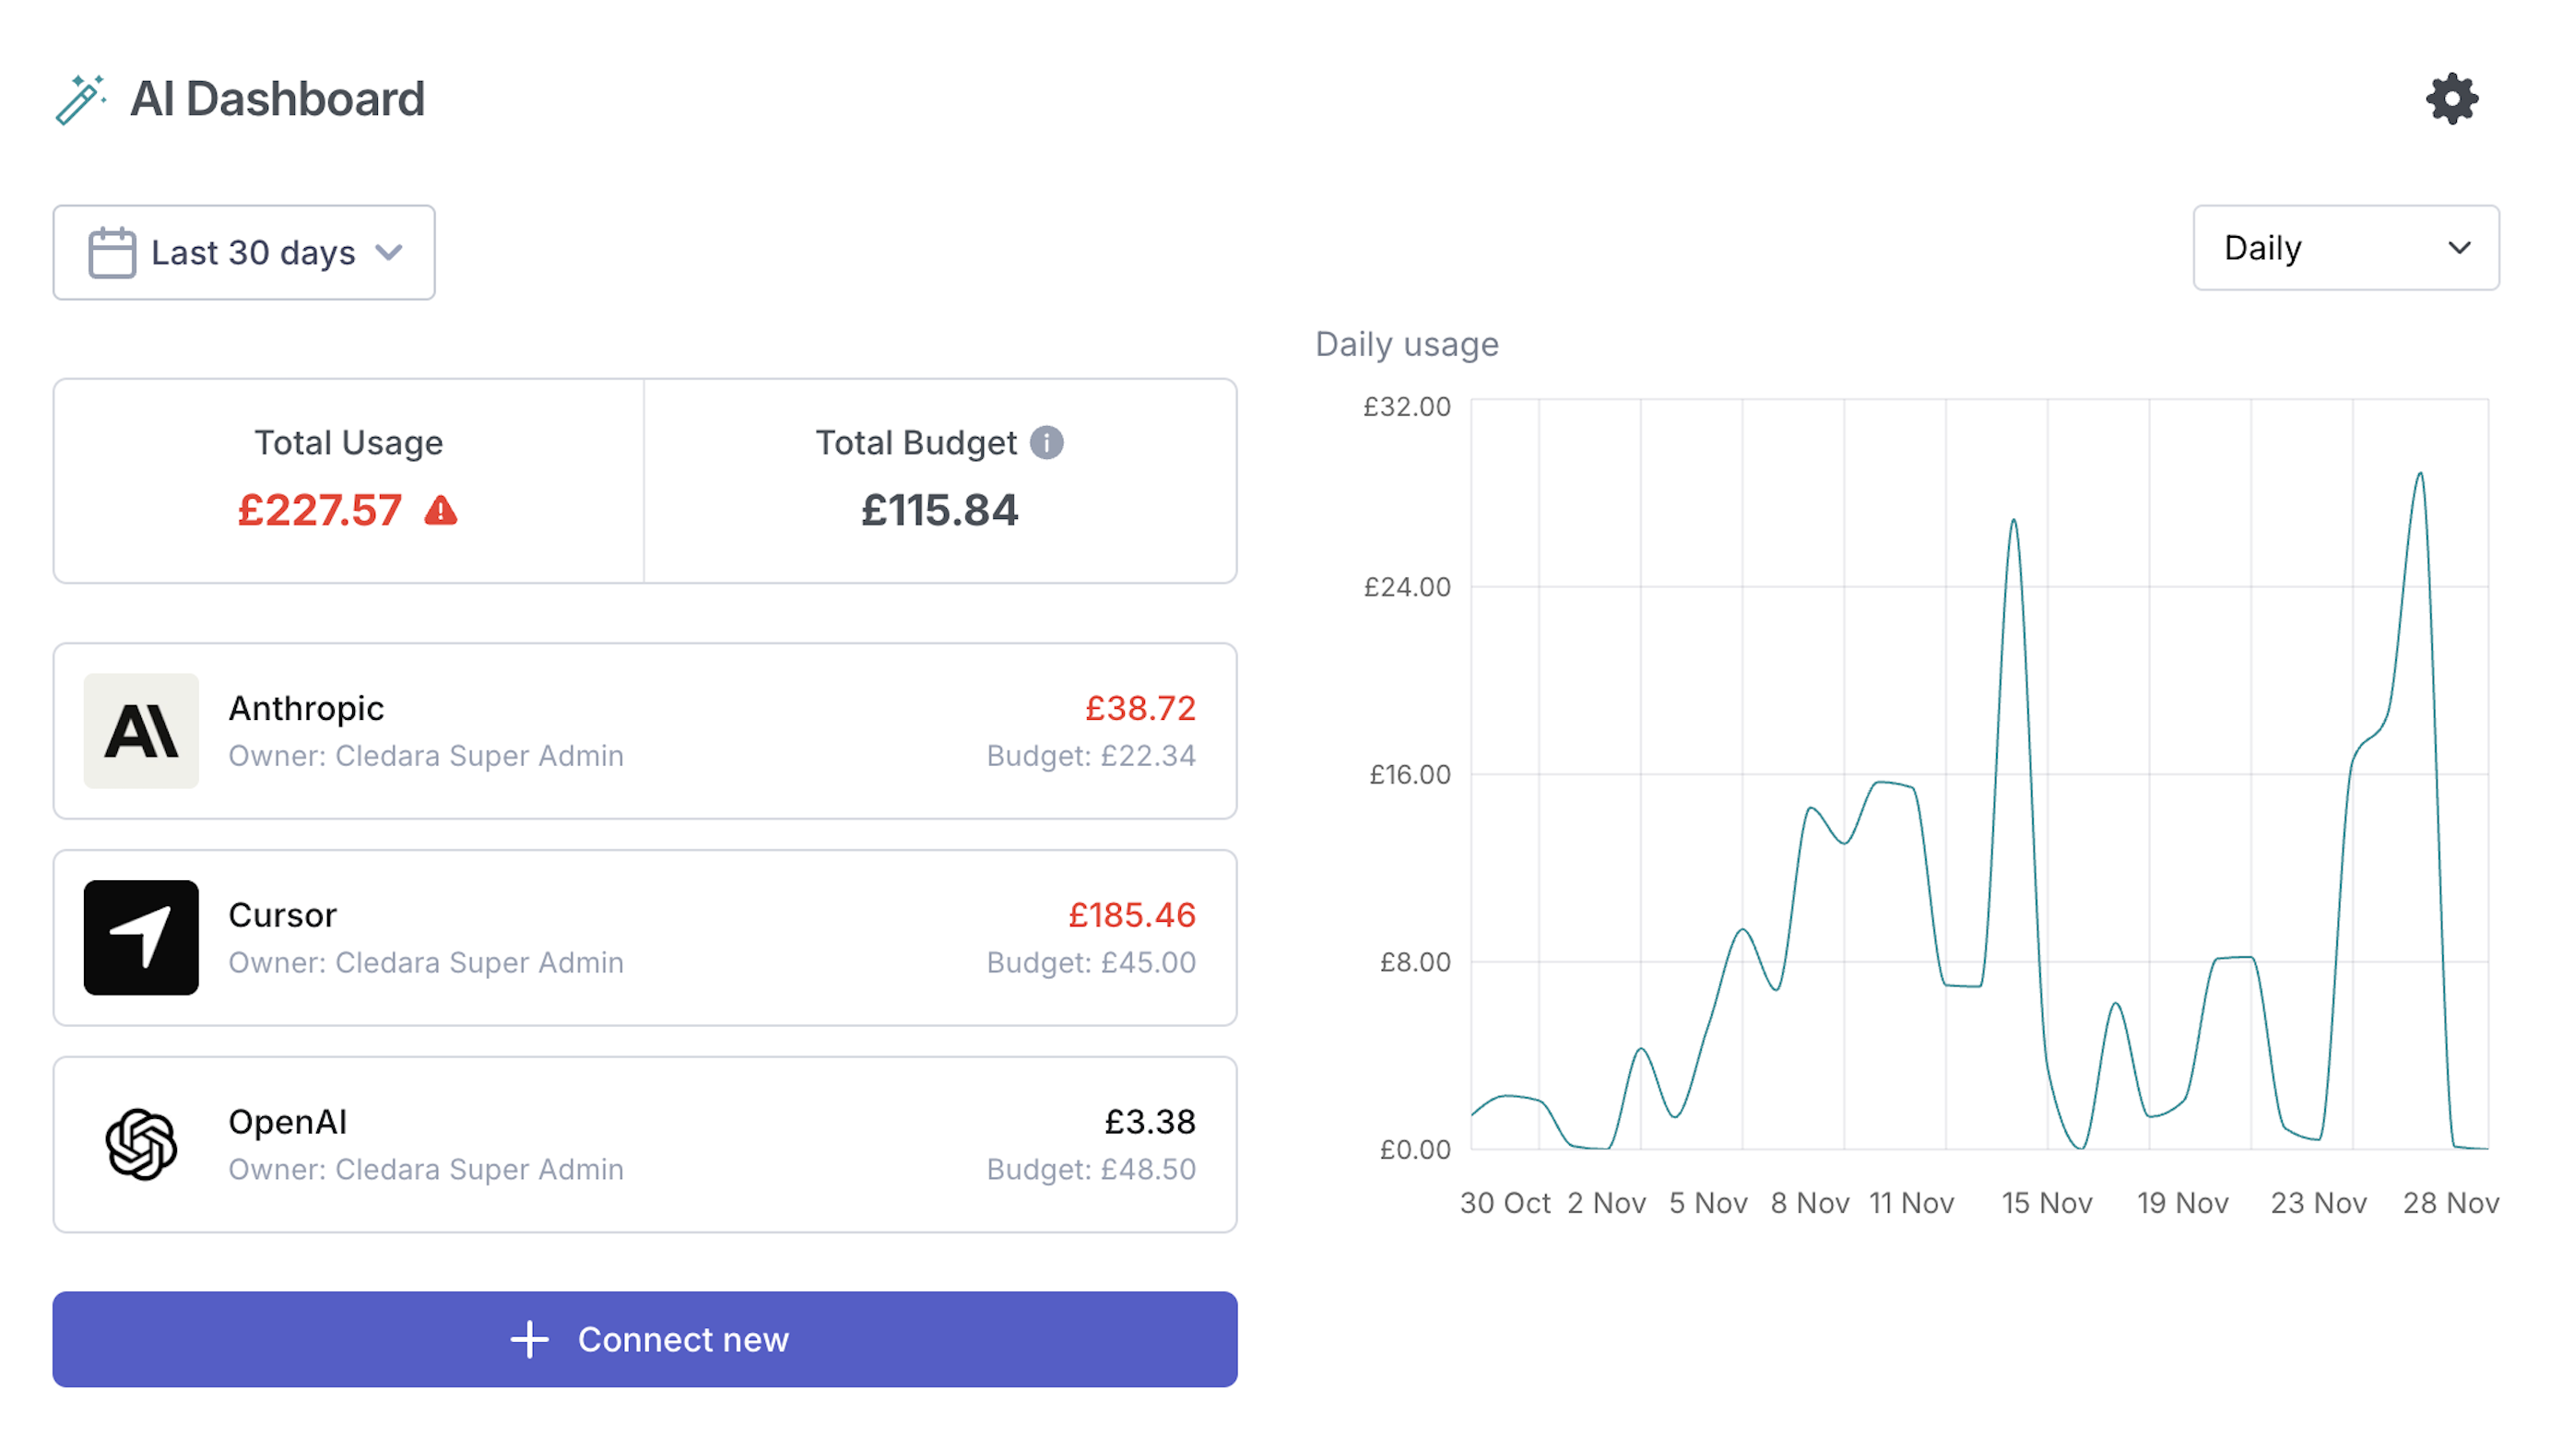Click the AI Dashboard page title
Screen dimensions: 2550x1438
[277, 99]
